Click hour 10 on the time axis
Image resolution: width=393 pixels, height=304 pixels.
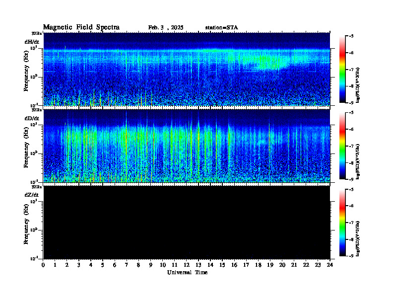tap(163, 265)
